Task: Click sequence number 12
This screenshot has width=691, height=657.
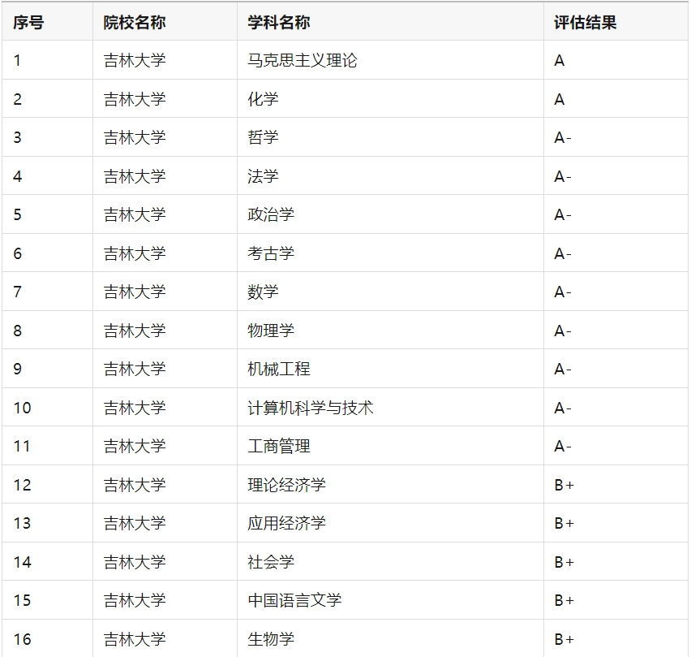Action: 22,486
